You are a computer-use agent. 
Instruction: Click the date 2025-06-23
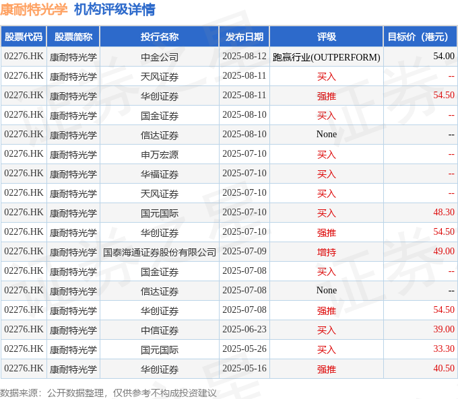pyautogui.click(x=244, y=329)
